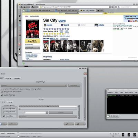
Task: Click the preview spinbox arrows
Action: [47, 112]
